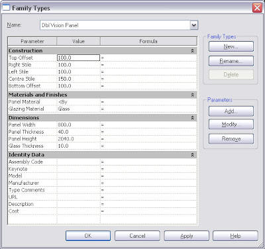The image size is (265, 249).
Task: Select the Right Stile value cell
Action: (x=78, y=65)
